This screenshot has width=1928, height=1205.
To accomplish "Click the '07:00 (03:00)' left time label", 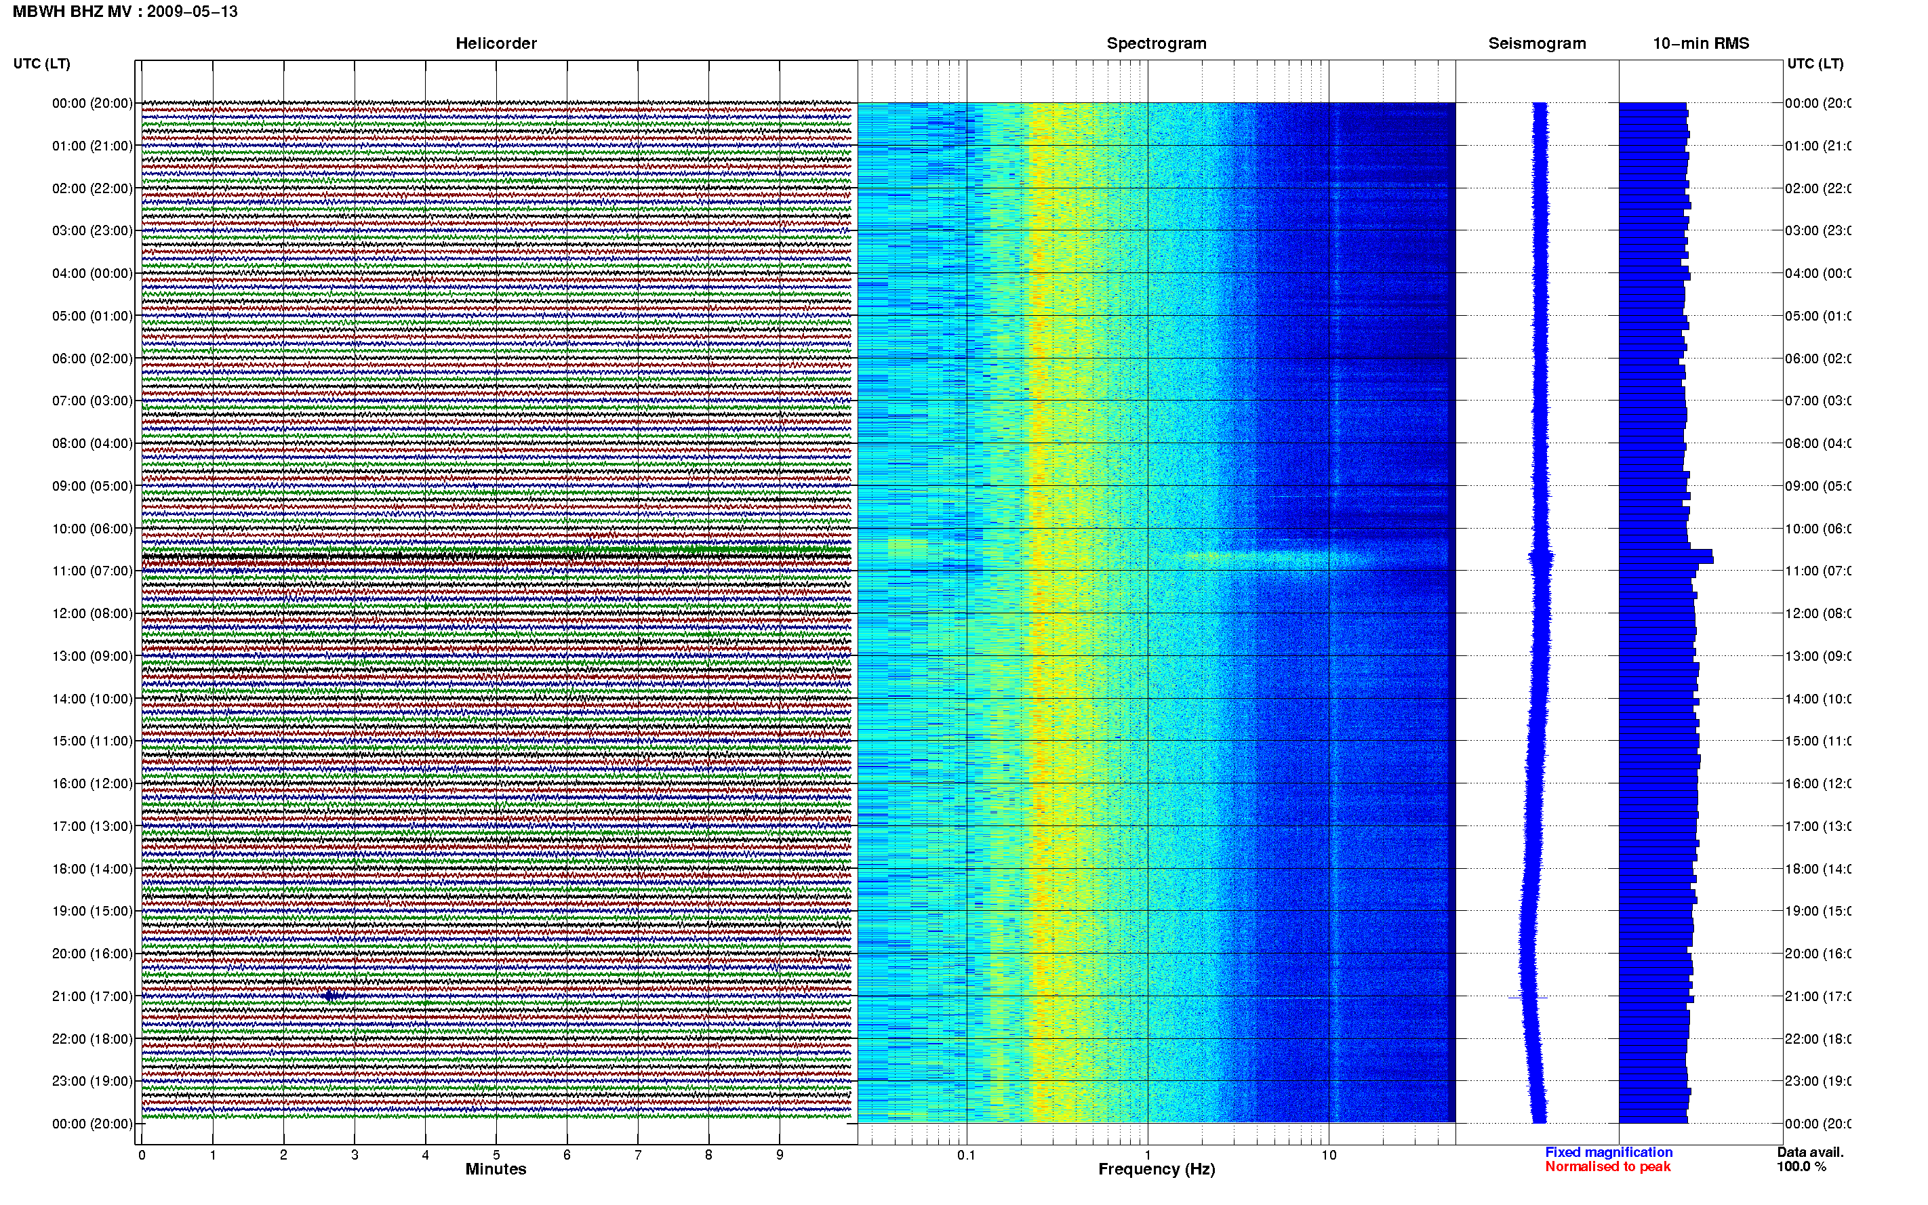I will 92,401.
